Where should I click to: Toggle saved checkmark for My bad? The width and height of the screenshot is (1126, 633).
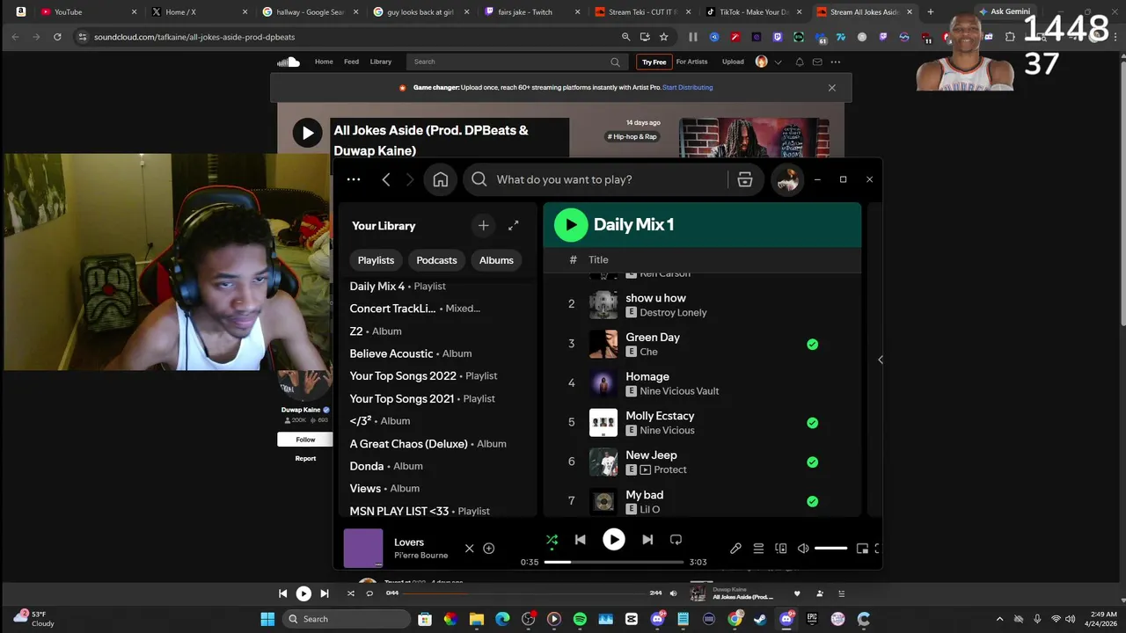point(813,501)
